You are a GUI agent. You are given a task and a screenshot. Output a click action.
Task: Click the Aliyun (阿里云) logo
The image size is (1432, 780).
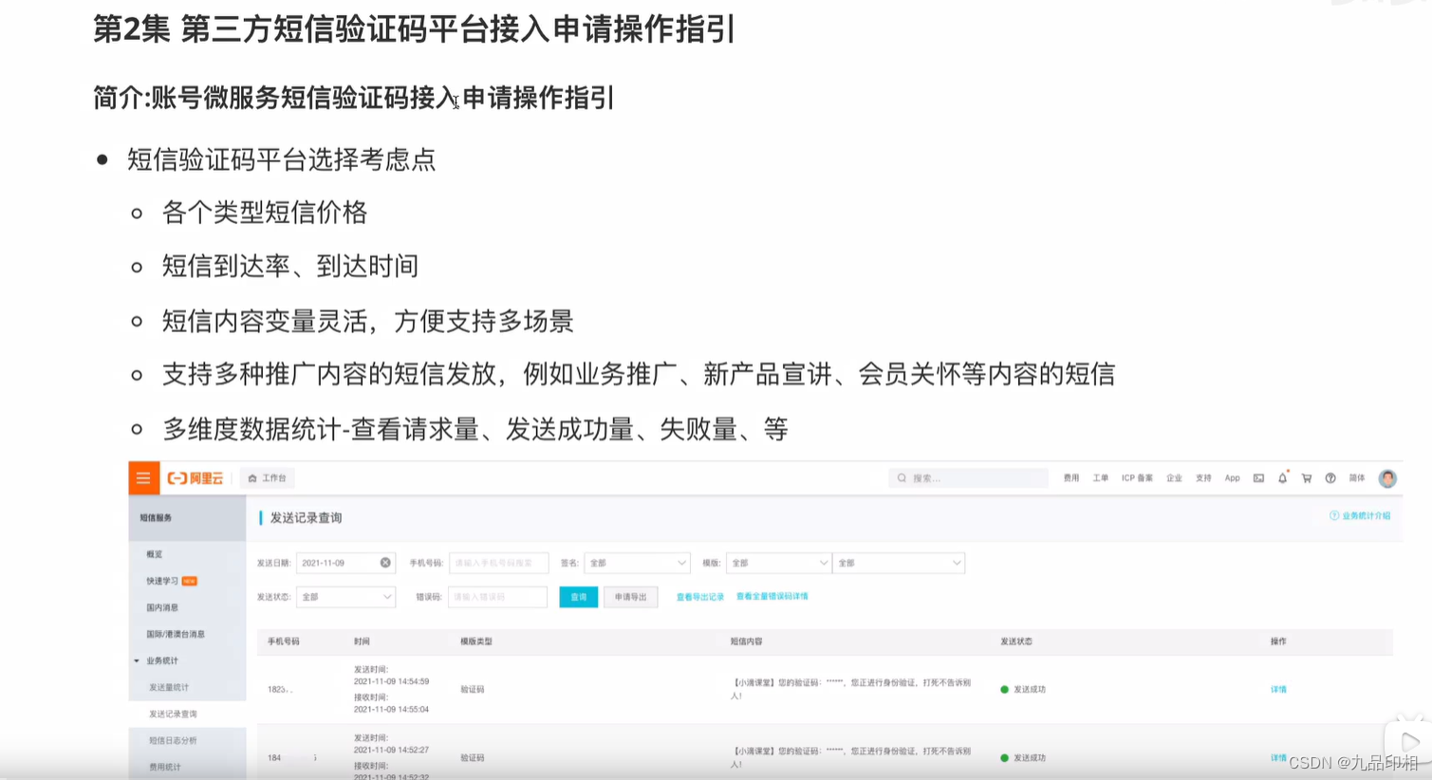[195, 478]
